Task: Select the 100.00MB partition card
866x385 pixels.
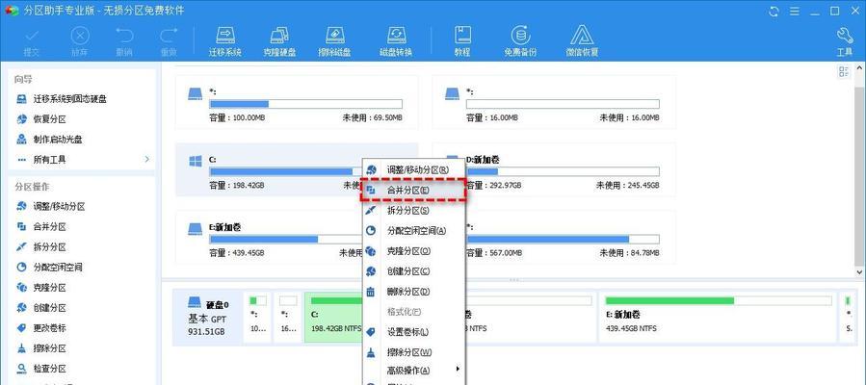Action: (x=297, y=102)
